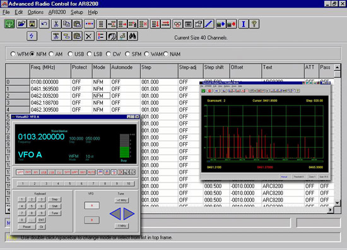Screen dimensions: 347x250
Task: Click the NFM mode cell in row 2
Action: coord(101,96)
